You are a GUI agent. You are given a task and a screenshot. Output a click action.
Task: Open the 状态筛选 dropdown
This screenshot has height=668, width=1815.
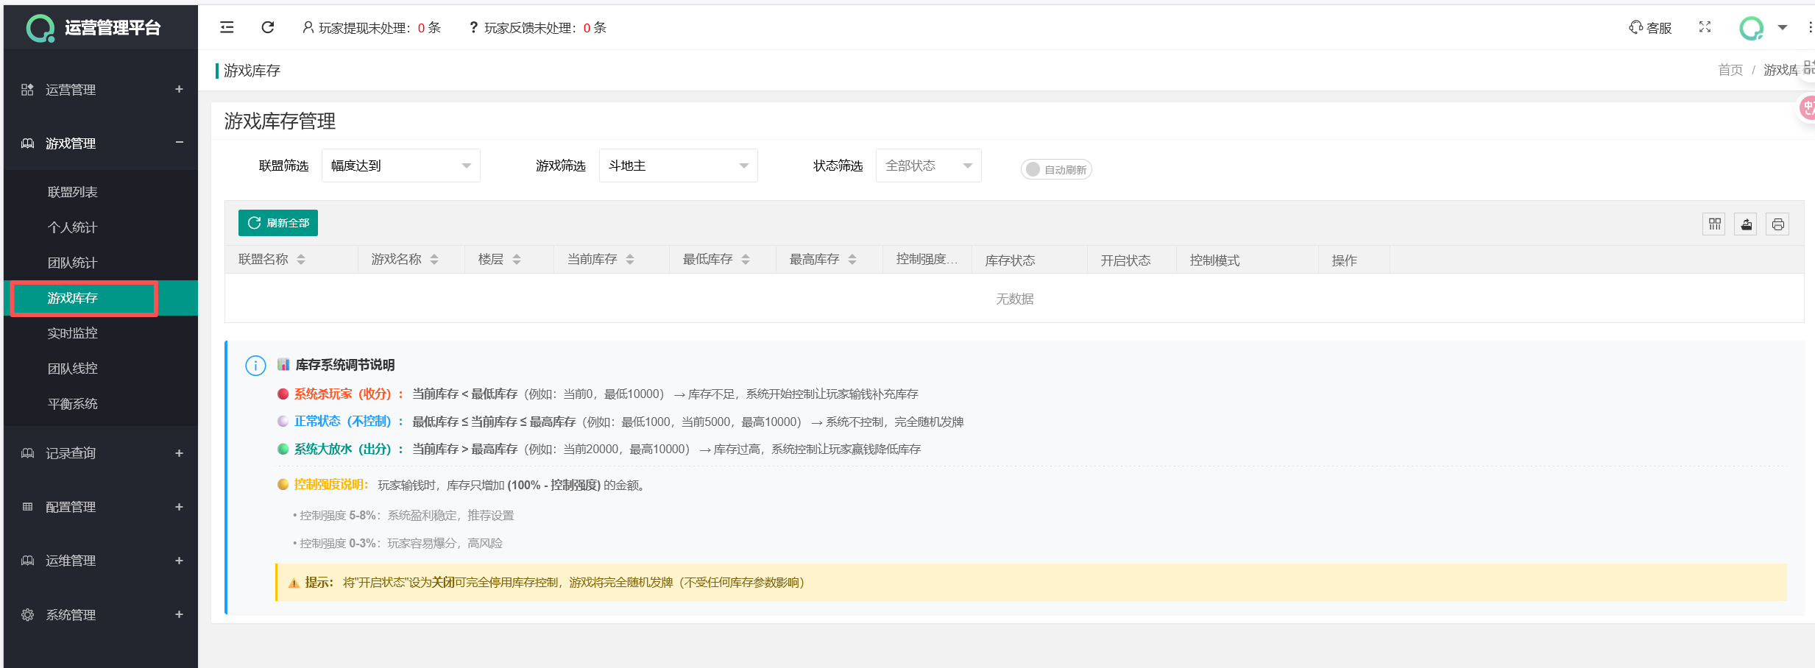pos(927,166)
